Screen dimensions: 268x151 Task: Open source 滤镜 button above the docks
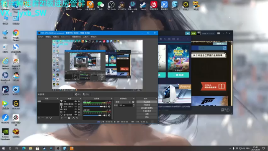click(x=86, y=94)
